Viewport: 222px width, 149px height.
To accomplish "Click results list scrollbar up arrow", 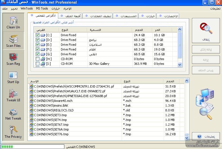I will (187, 81).
